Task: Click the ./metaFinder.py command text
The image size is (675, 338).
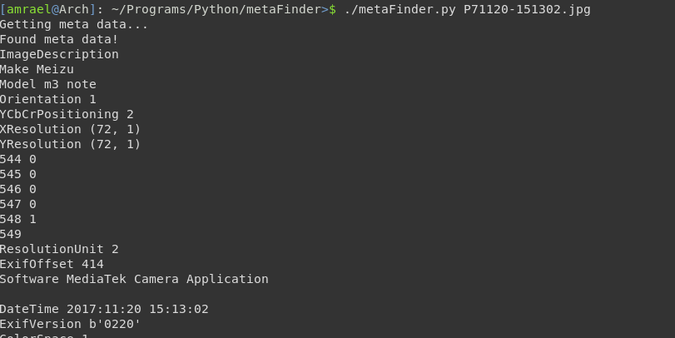Action: pos(400,9)
